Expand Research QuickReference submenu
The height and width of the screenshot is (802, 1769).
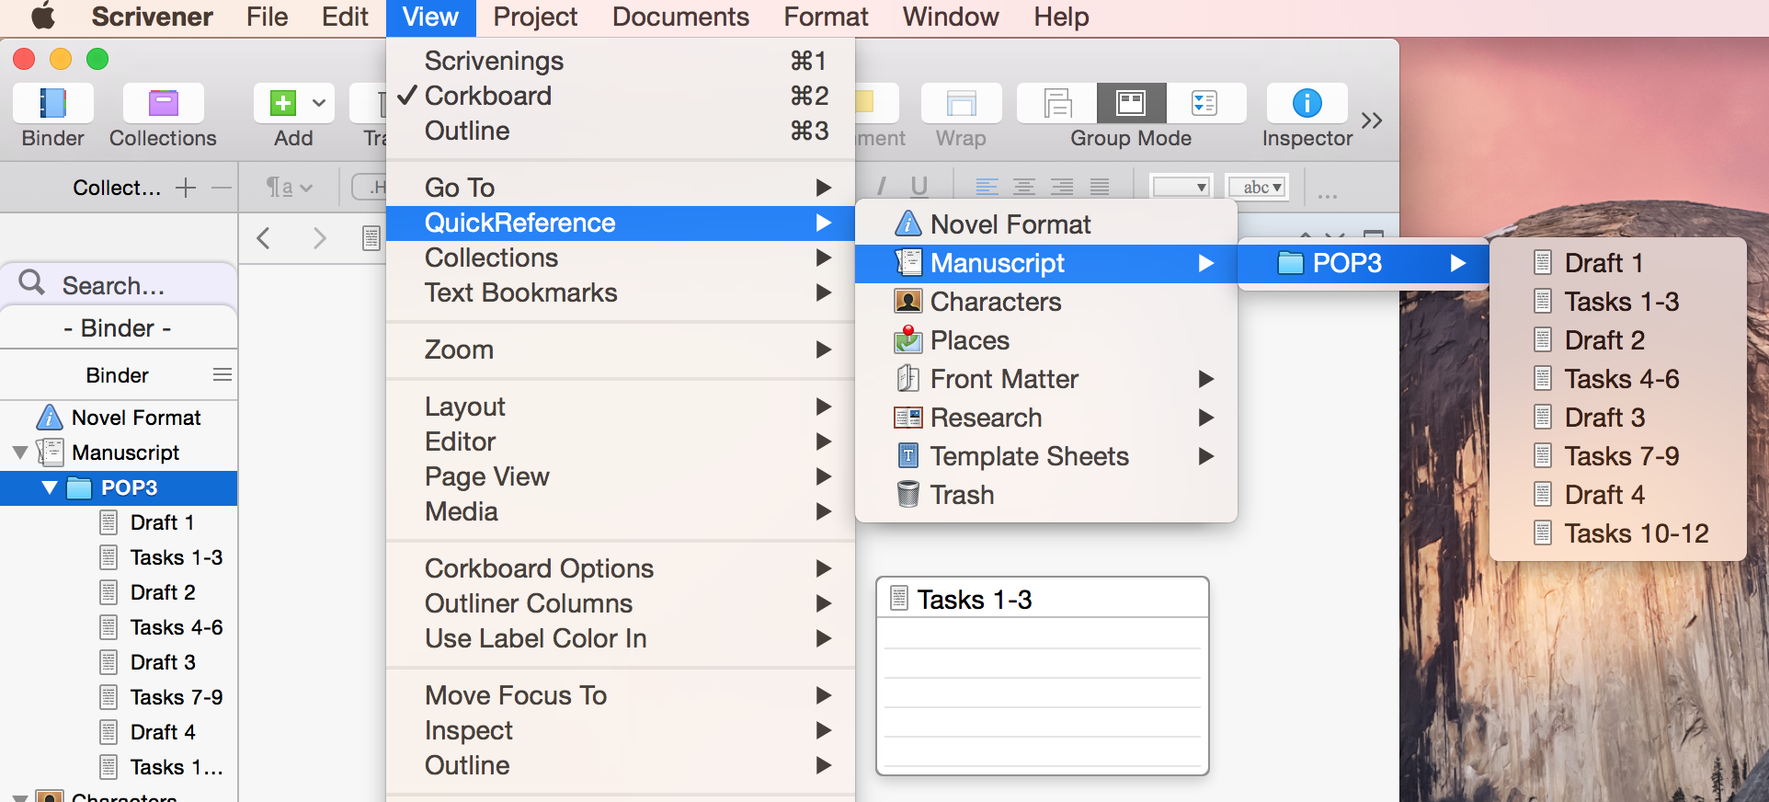pos(1046,418)
